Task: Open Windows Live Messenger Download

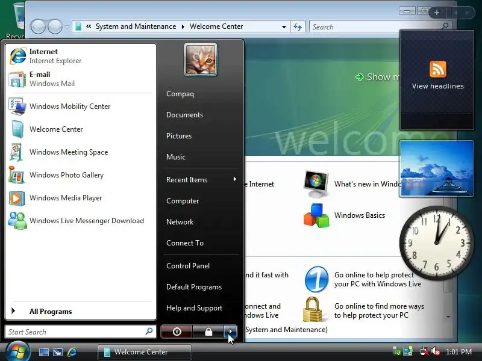Action: click(81, 221)
